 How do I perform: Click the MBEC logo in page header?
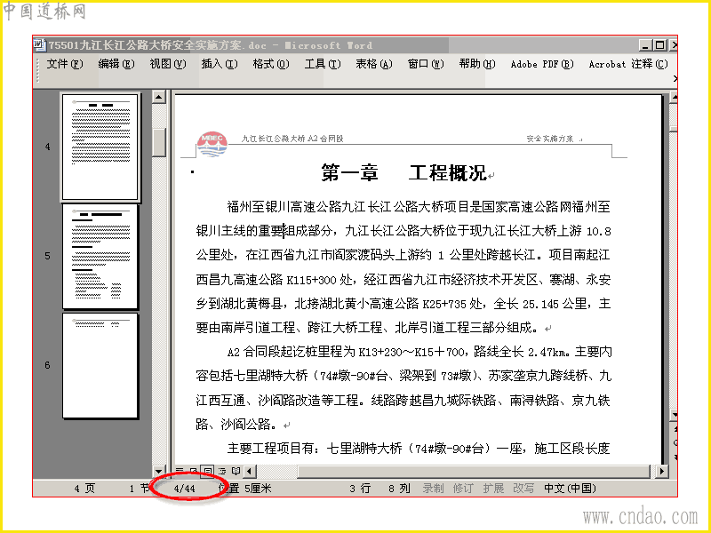tap(212, 145)
